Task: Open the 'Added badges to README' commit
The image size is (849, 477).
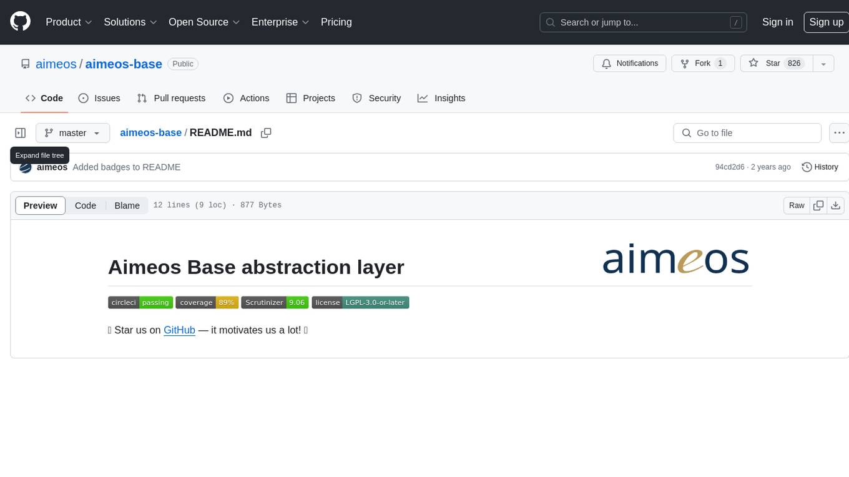Action: tap(127, 167)
